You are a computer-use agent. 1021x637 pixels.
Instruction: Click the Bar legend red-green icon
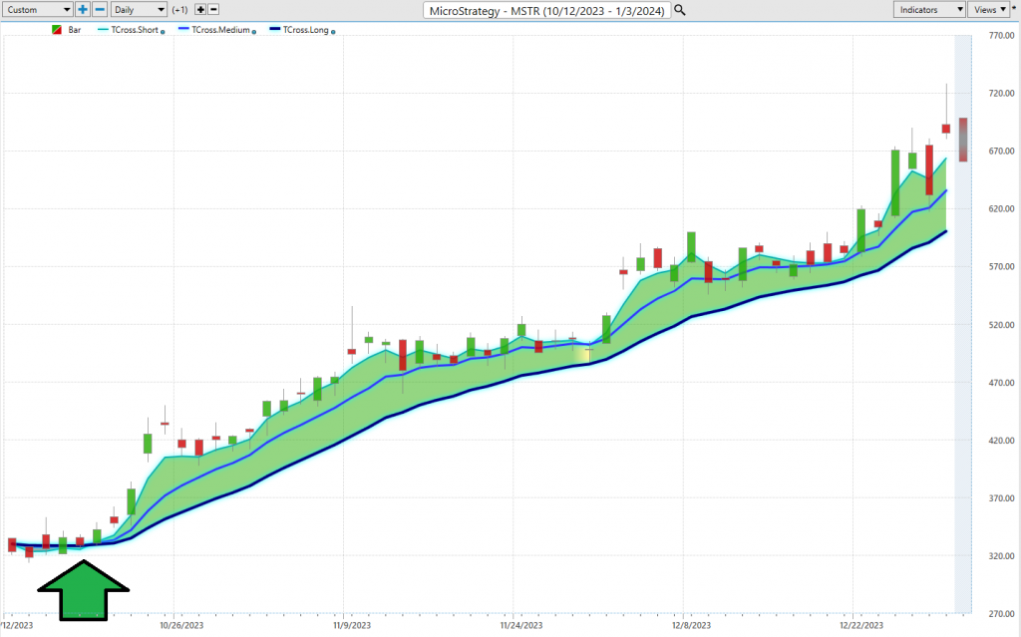coord(57,30)
